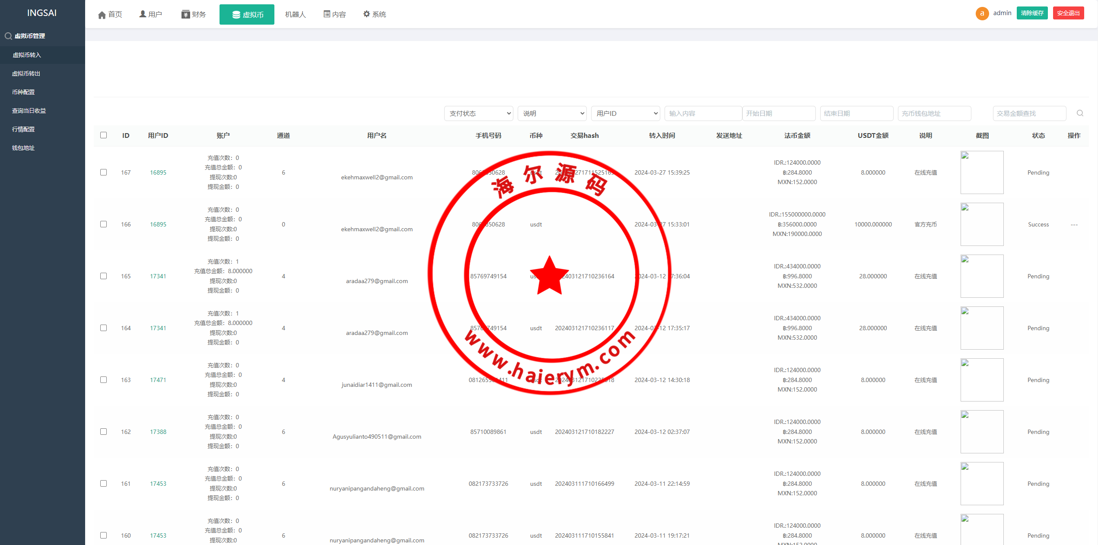The image size is (1098, 545).
Task: Click the search magnifier icon beside filters
Action: (x=1079, y=113)
